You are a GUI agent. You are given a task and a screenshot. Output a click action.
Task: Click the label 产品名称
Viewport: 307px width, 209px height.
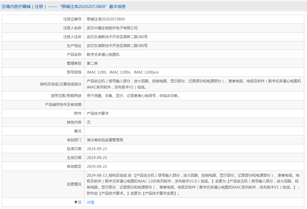point(74,54)
